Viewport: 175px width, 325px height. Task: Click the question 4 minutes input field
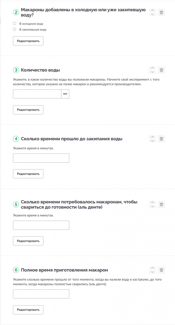pos(41,158)
